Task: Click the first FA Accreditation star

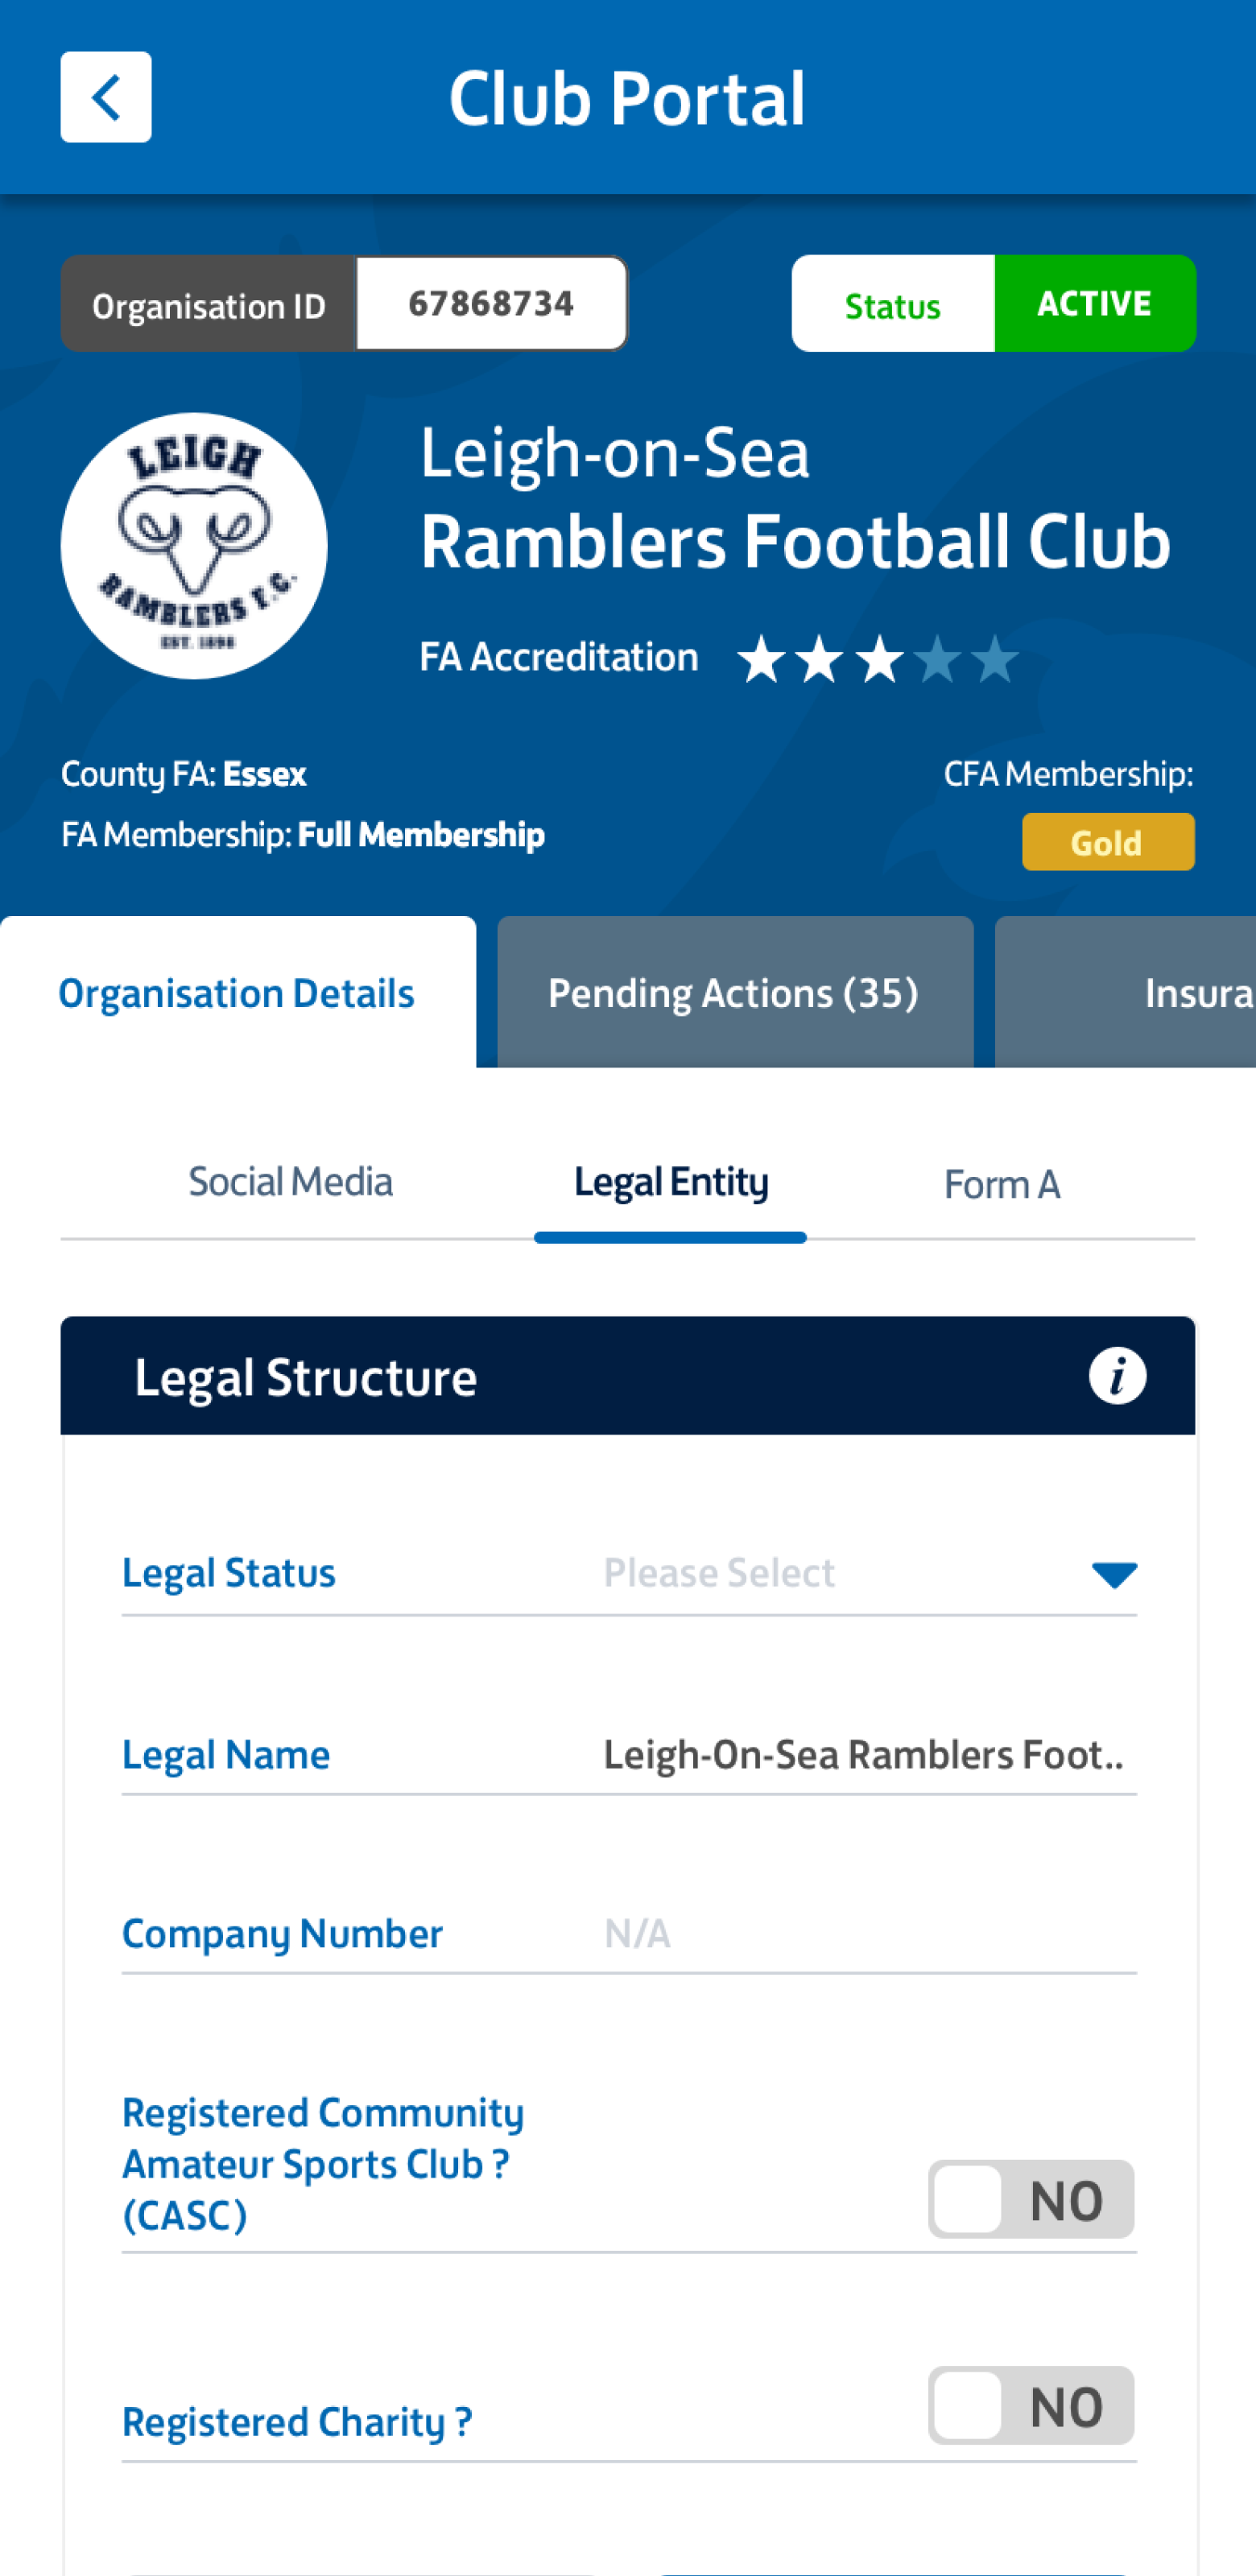Action: (x=762, y=659)
